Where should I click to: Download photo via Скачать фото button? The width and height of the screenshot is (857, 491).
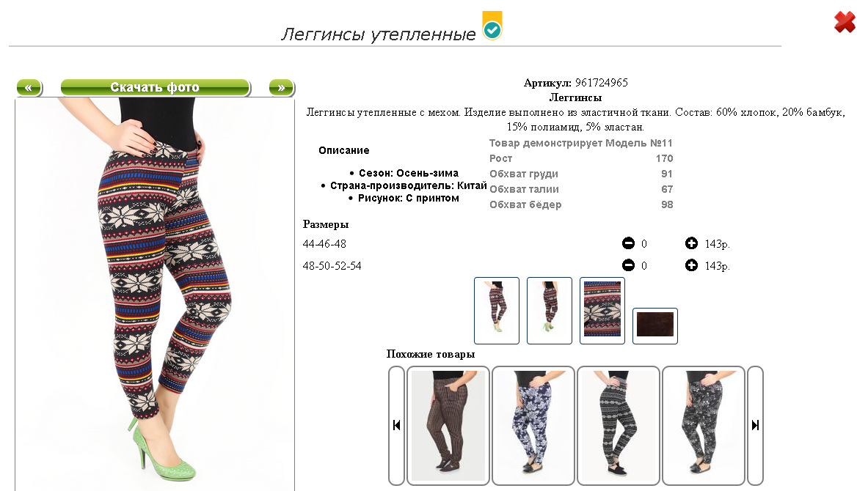click(156, 87)
